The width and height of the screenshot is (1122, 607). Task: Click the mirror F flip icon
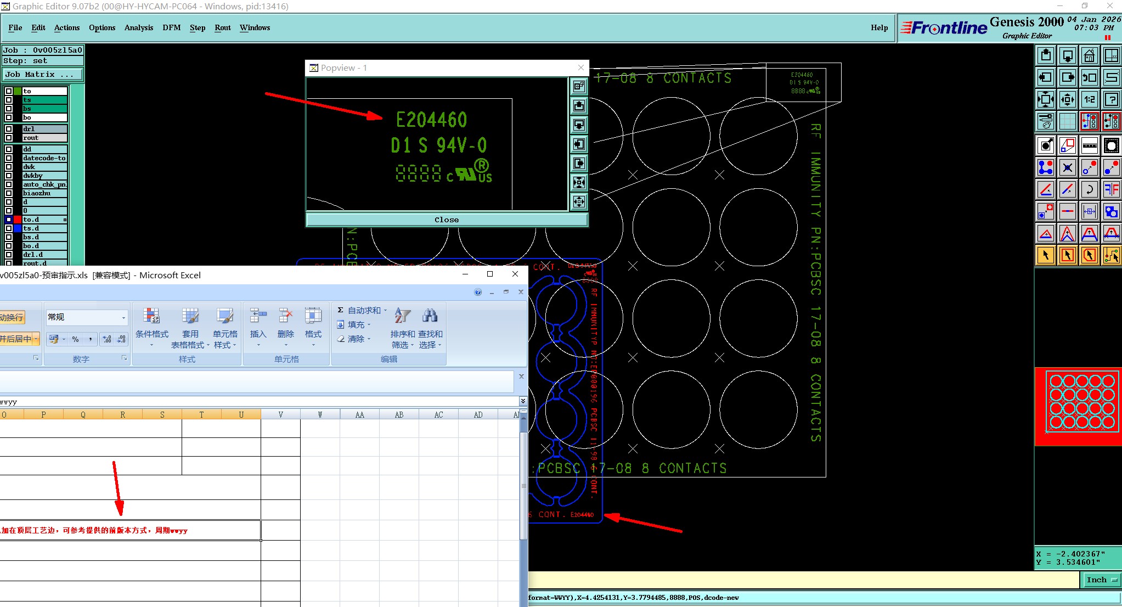1111,190
